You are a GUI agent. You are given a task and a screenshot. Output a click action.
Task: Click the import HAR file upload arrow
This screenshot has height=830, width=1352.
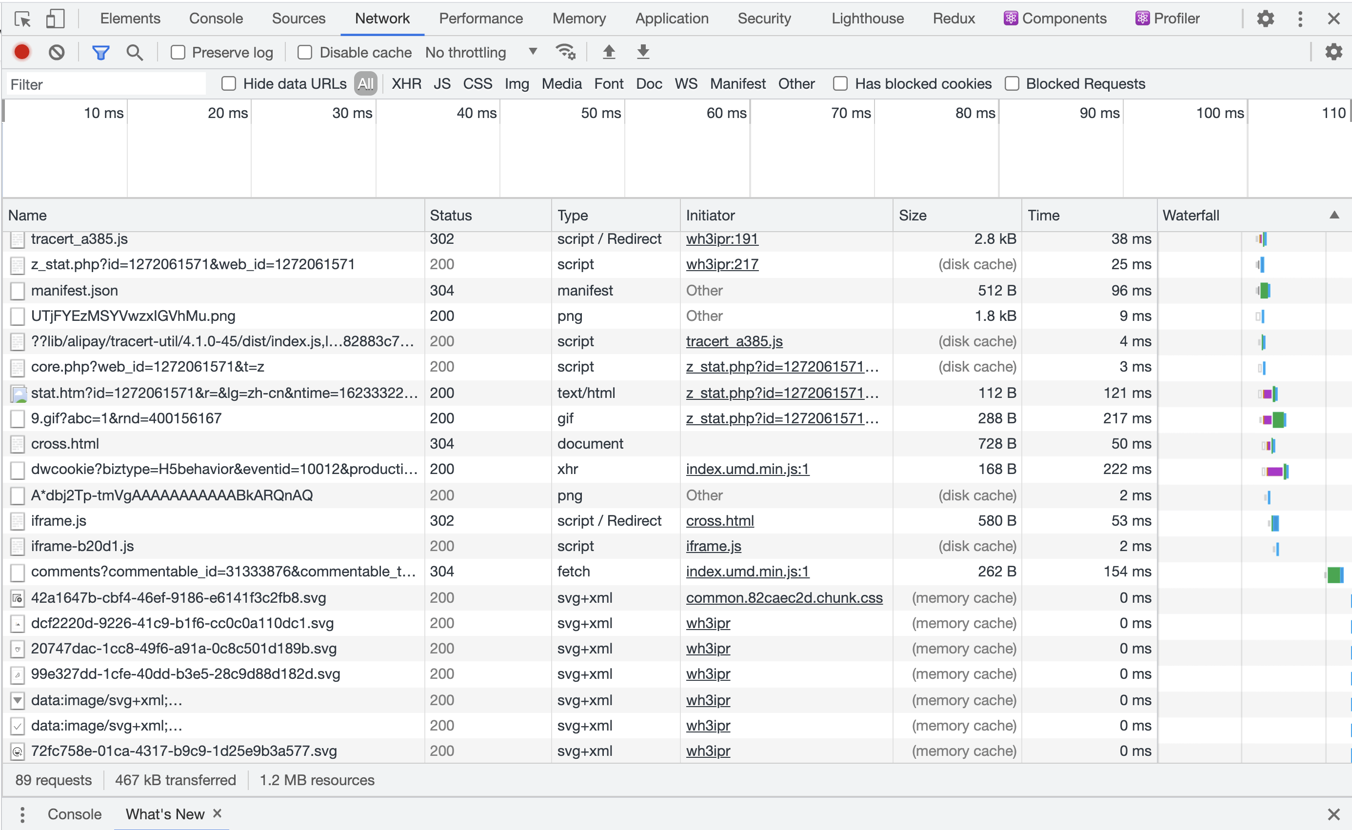point(609,52)
